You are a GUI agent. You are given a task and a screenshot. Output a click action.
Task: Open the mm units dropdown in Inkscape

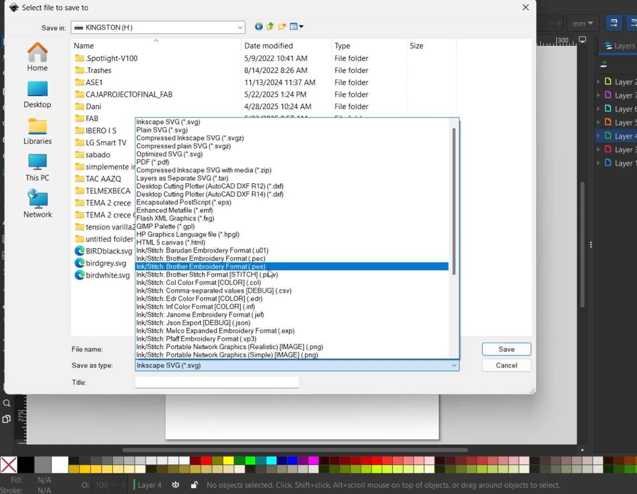coord(582,23)
